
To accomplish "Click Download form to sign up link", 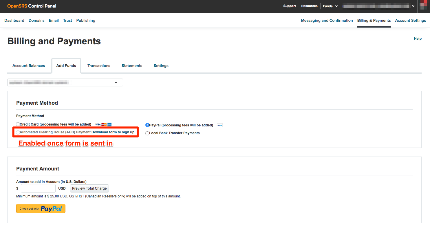I will coord(113,132).
